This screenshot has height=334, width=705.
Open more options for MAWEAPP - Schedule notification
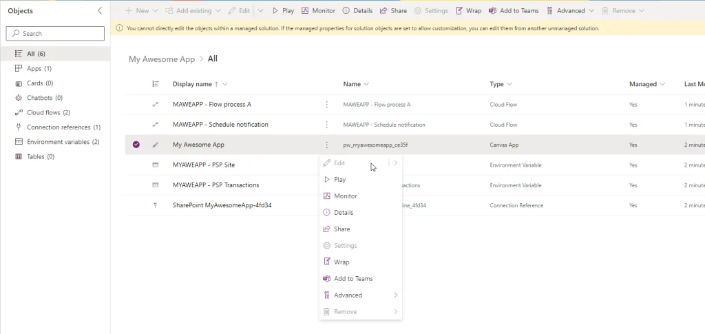327,125
